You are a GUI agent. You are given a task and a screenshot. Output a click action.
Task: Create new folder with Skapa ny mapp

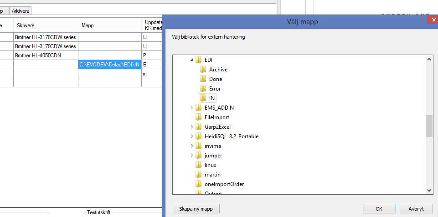pos(196,209)
